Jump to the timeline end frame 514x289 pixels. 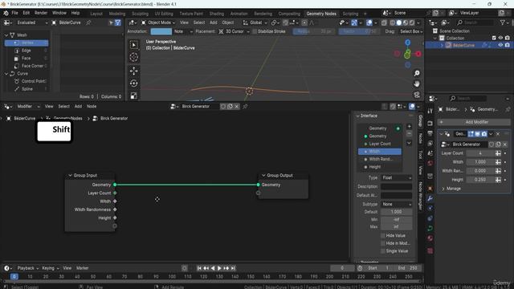click(233, 268)
